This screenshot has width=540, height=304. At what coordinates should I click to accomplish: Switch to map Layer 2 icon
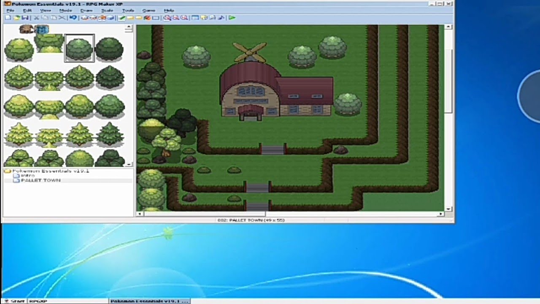[x=93, y=18]
